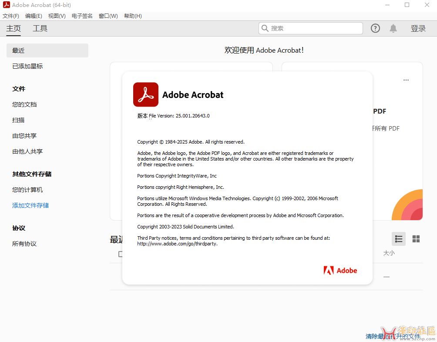The height and width of the screenshot is (342, 437).
Task: Open the 帮助(H) menu
Action: click(x=133, y=16)
